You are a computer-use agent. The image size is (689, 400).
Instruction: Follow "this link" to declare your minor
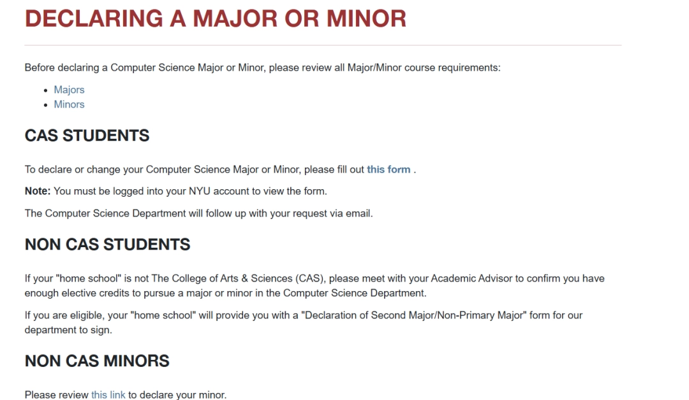(x=108, y=395)
